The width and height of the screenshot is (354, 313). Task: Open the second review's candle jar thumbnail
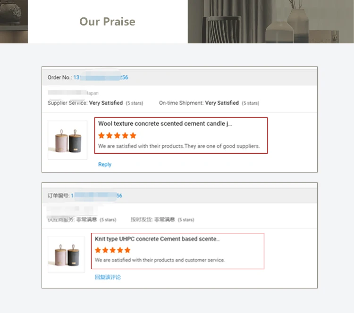coord(67,255)
